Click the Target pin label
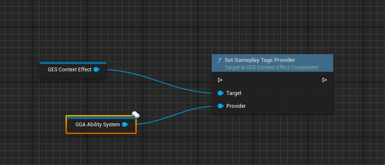Viewport: 385px width, 165px height. [x=234, y=93]
